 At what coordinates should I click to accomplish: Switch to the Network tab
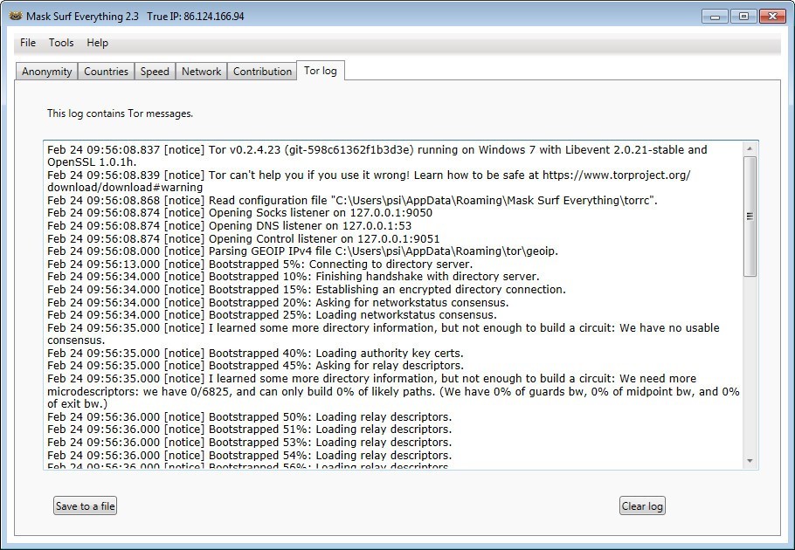pos(201,72)
